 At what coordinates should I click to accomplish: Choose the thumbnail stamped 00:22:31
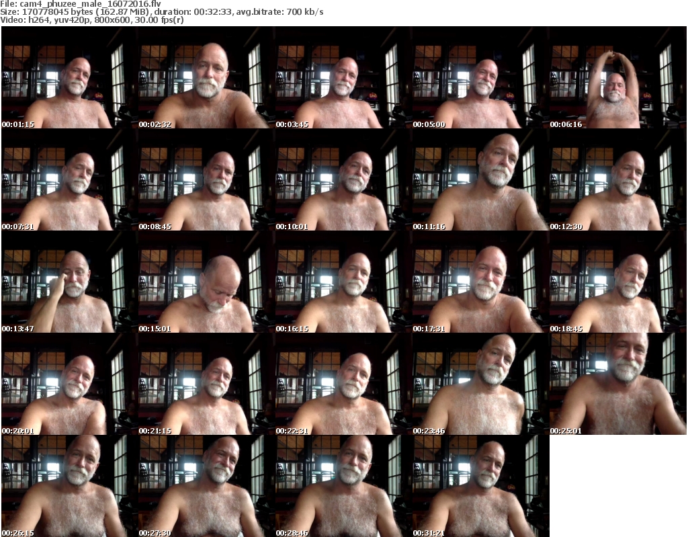click(x=343, y=384)
